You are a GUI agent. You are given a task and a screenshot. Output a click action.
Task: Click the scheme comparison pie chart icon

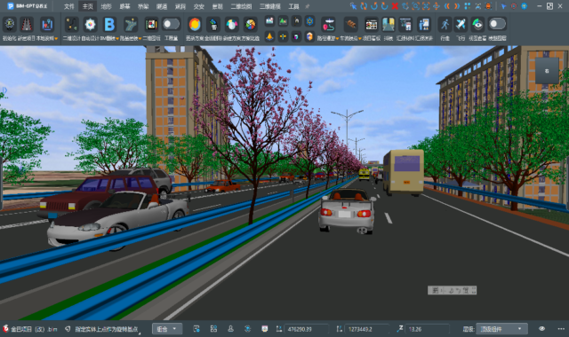pos(250,24)
